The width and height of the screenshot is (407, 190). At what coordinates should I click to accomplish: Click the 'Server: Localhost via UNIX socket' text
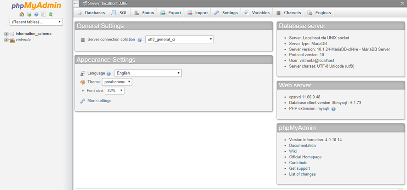[319, 38]
